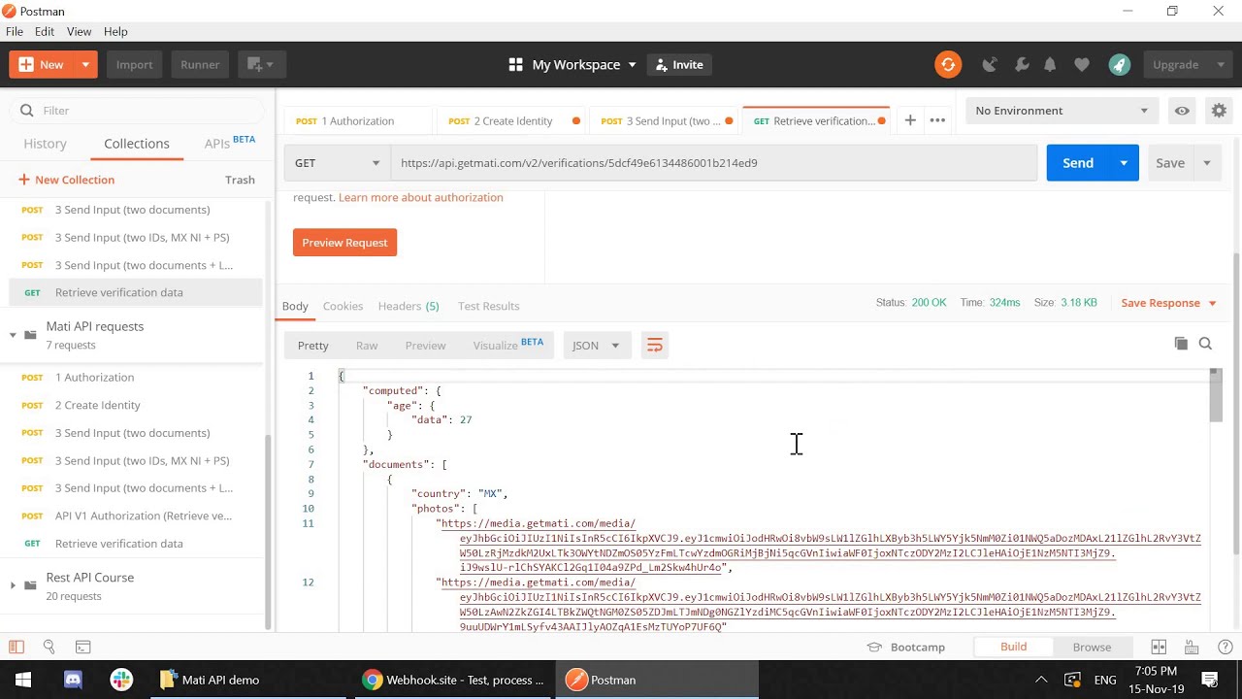The width and height of the screenshot is (1242, 699).
Task: Switch to APIs tab in sidebar
Action: coord(230,143)
